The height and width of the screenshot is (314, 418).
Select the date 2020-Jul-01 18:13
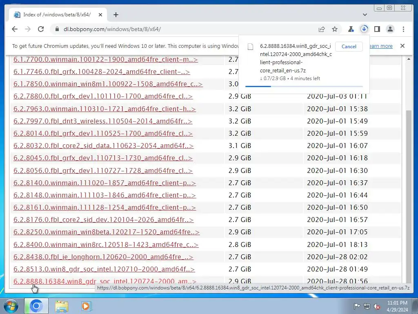[337, 244]
